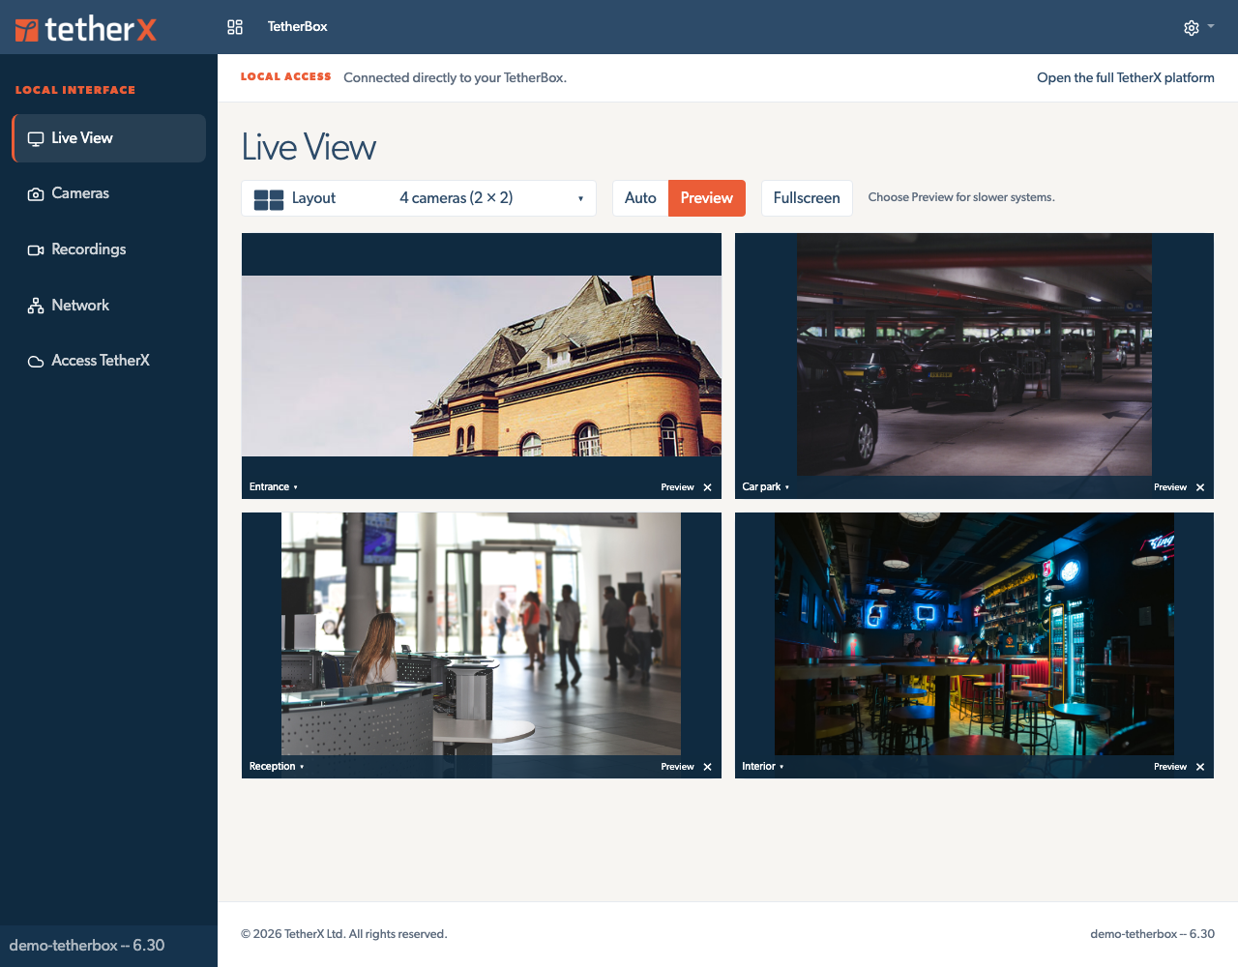Click the 2×2 layout grid icon
1238x967 pixels.
pos(269,199)
